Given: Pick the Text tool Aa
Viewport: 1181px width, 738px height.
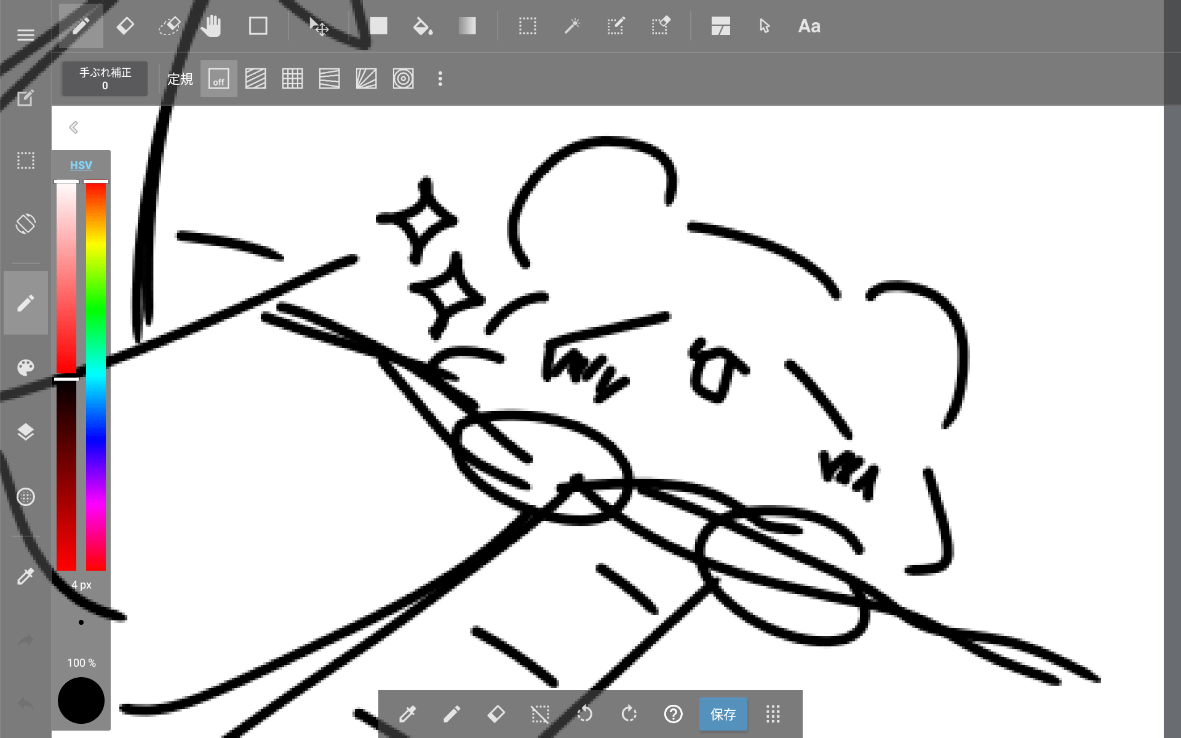Looking at the screenshot, I should click(x=809, y=26).
